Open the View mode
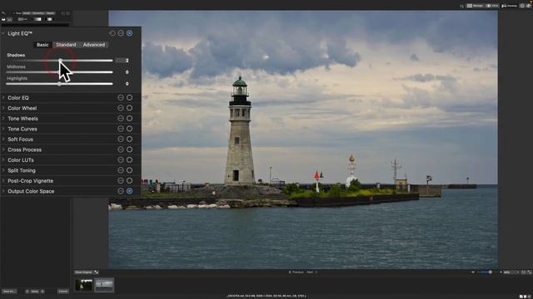The image size is (533, 299). click(x=492, y=6)
